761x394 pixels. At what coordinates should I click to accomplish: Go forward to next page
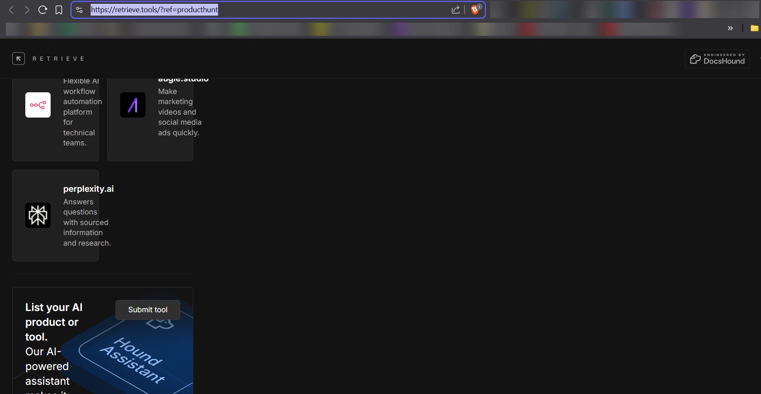(27, 10)
